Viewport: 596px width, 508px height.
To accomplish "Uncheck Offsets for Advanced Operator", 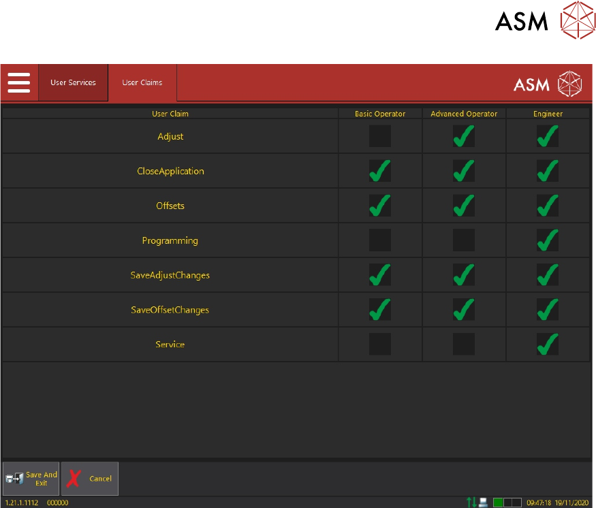I will click(464, 206).
